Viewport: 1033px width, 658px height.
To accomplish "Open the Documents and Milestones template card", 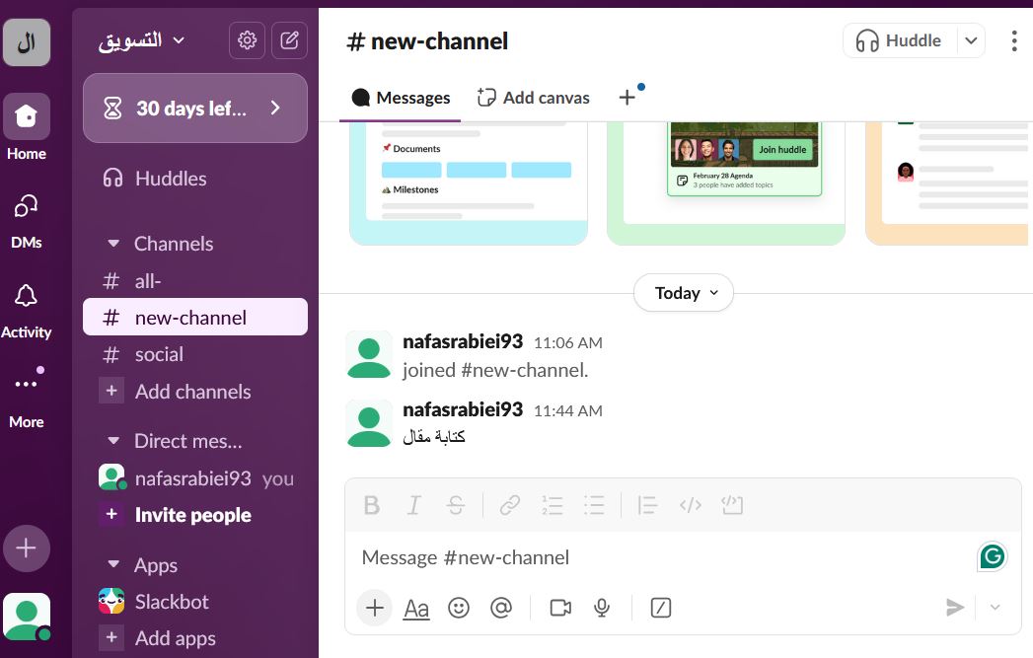I will [x=469, y=183].
